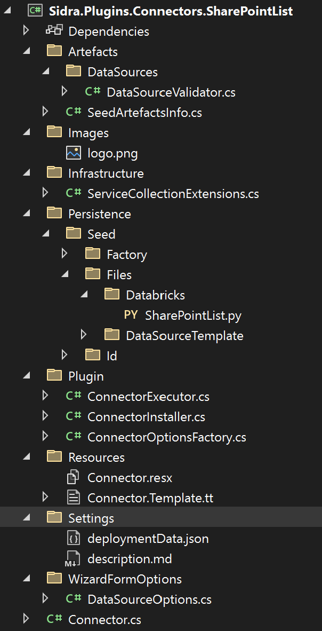The height and width of the screenshot is (631, 322).
Task: Expand the DataSourceTemplate folder arrow
Action: 84,335
